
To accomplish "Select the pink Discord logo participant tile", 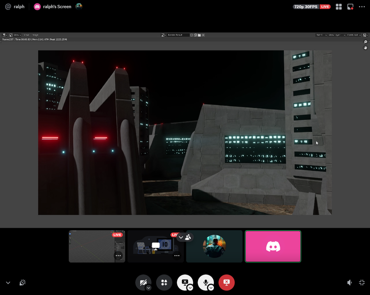I will tap(273, 246).
